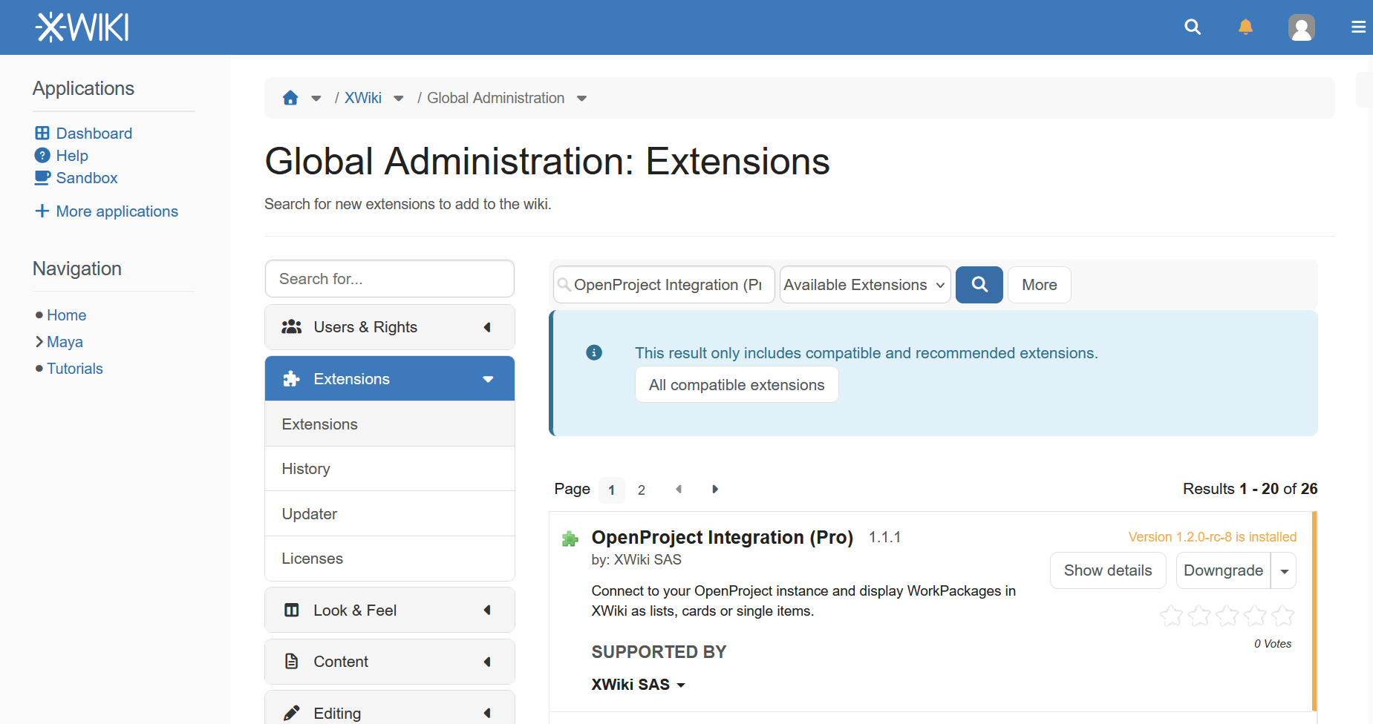Open Home in the Navigation panel
Image resolution: width=1373 pixels, height=724 pixels.
coord(67,315)
